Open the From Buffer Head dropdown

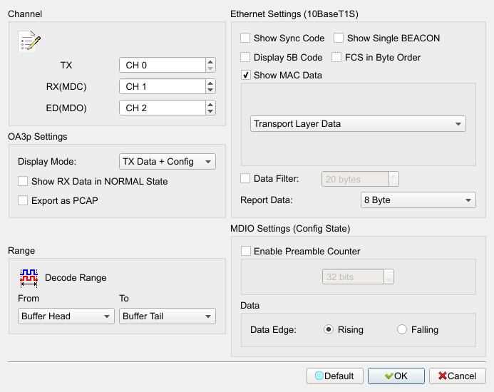66,316
